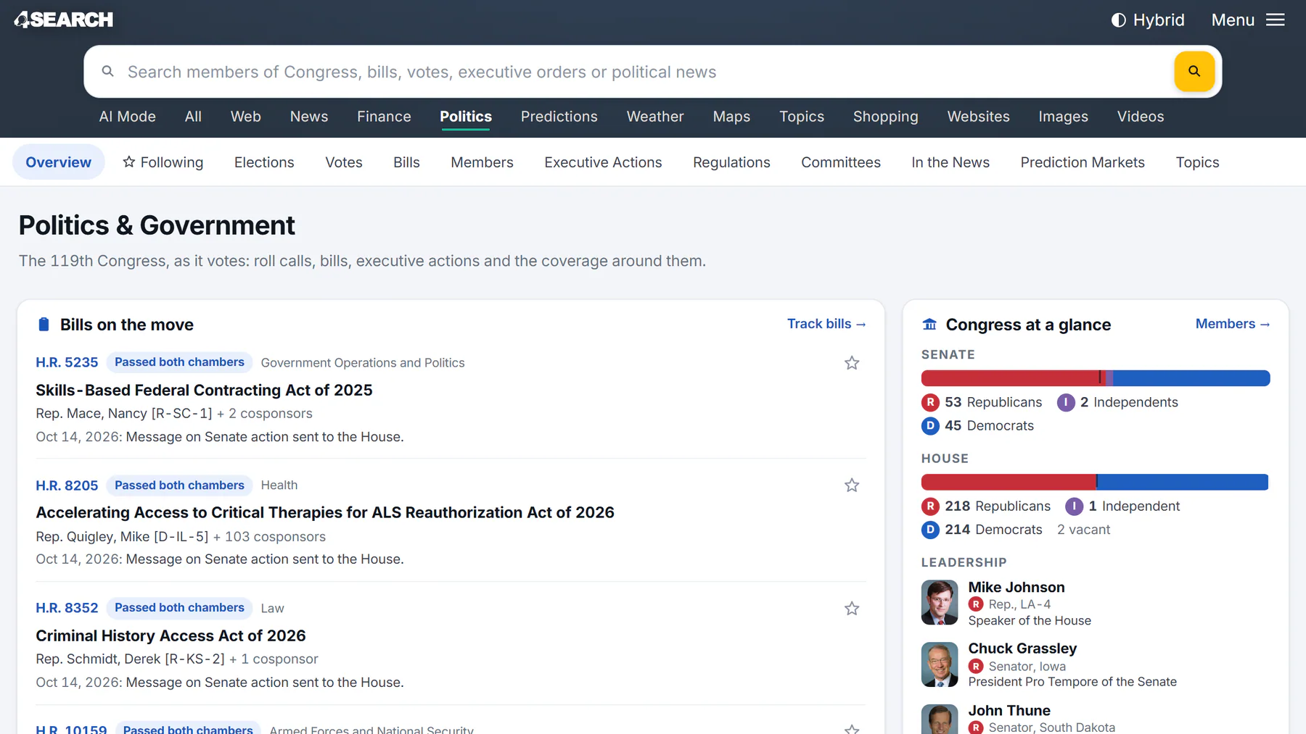Click the Senate party composition bar

click(x=1096, y=378)
